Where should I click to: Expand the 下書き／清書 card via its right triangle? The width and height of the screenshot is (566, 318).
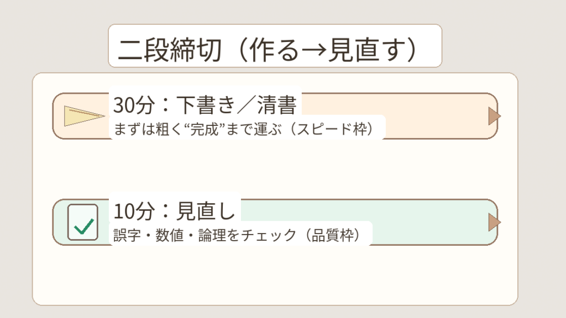coord(494,116)
